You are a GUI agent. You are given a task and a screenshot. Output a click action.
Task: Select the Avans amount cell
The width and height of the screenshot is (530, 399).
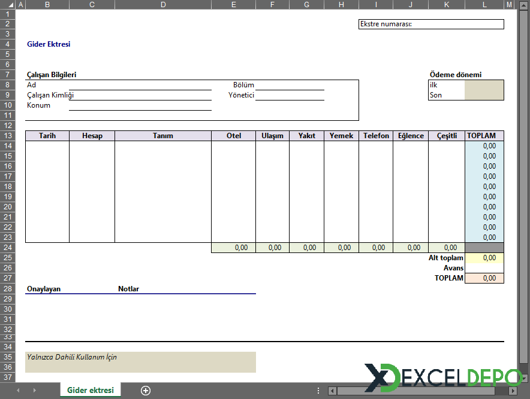(x=484, y=268)
